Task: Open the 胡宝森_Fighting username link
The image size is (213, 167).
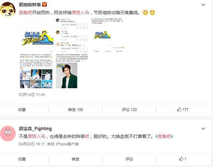Action: [35, 129]
